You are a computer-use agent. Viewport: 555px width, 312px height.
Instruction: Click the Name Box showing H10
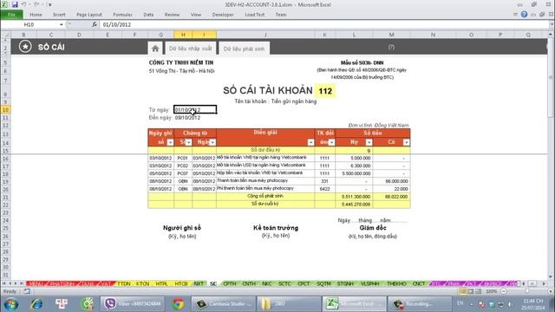(29, 24)
